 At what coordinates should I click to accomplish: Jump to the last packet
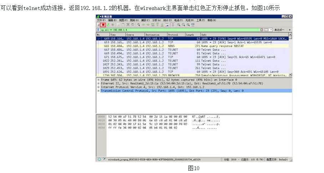[x=162, y=25]
